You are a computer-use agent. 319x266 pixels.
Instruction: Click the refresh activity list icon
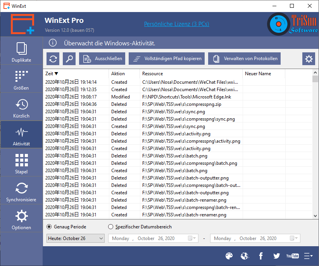point(53,59)
